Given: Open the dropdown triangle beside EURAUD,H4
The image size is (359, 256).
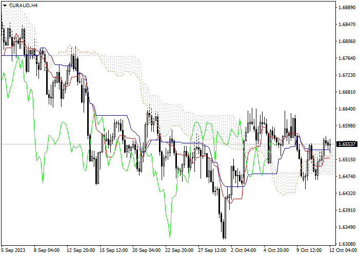Looking at the screenshot, I should click(5, 6).
